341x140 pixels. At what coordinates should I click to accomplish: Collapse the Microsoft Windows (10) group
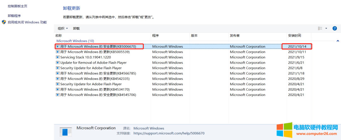tap(338, 41)
